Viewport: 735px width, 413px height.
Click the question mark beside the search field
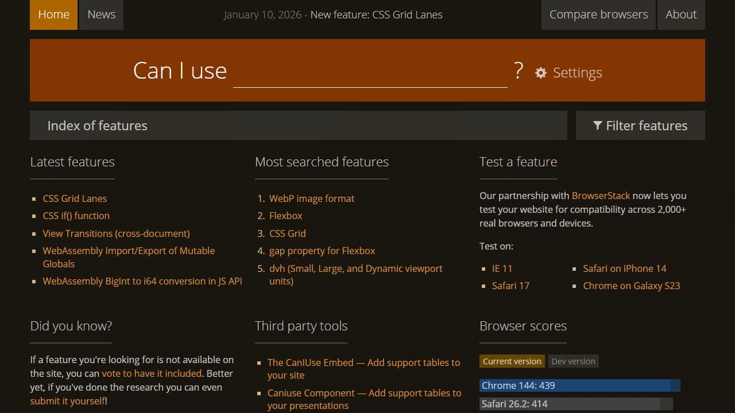coord(519,70)
